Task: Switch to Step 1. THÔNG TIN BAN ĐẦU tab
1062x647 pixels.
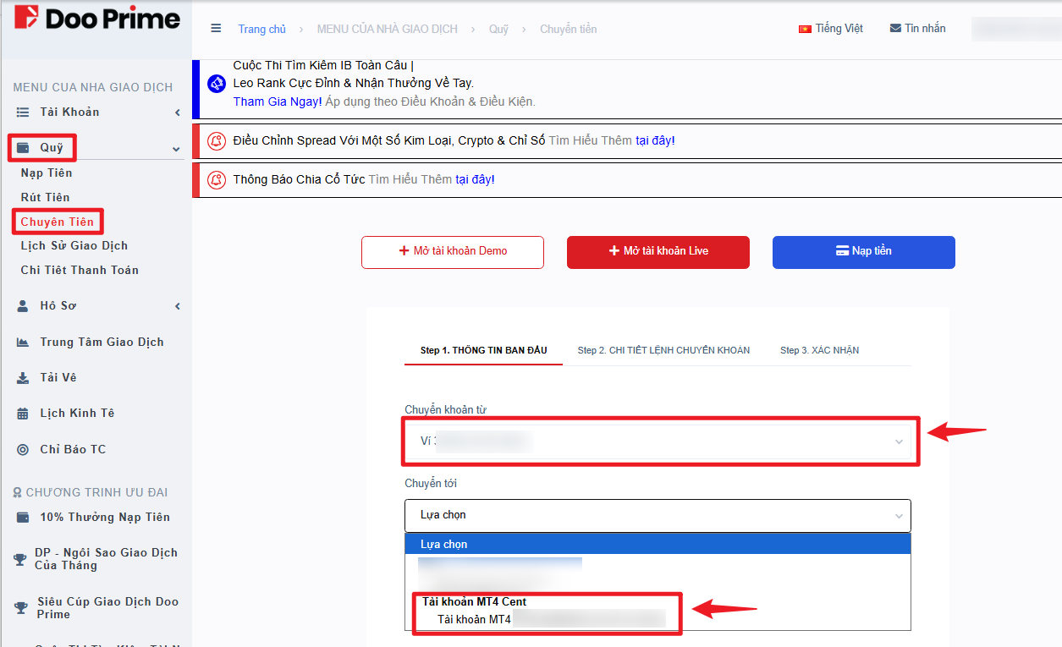Action: (484, 350)
